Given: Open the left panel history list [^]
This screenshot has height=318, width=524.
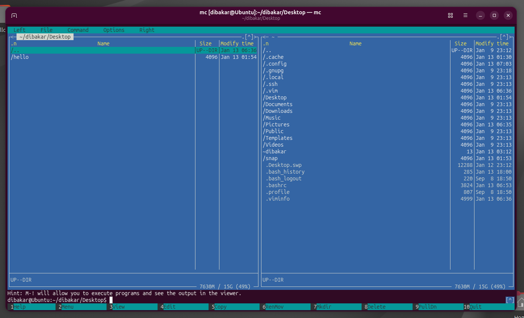Looking at the screenshot, I should 249,37.
